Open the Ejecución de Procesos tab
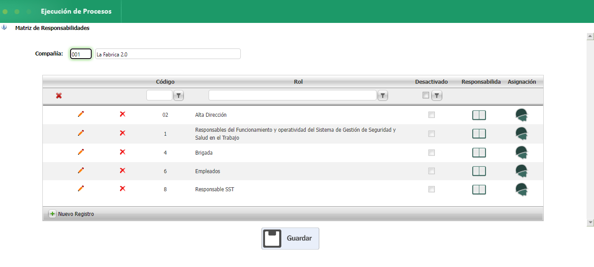Viewport: 594px width, 267px height. tap(76, 11)
